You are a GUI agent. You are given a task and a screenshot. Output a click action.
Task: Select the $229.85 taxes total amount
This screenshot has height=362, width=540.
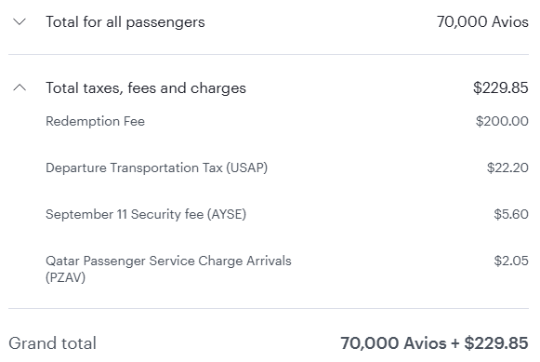click(500, 87)
